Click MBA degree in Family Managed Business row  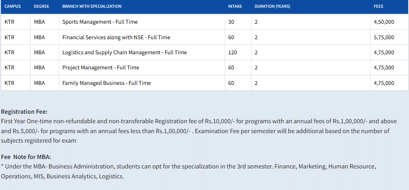coord(39,83)
